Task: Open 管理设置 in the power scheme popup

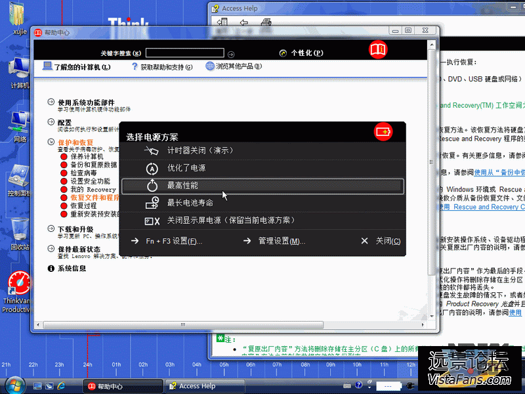Action: click(282, 241)
